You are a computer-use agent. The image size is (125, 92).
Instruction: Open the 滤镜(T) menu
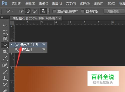pos(98,3)
